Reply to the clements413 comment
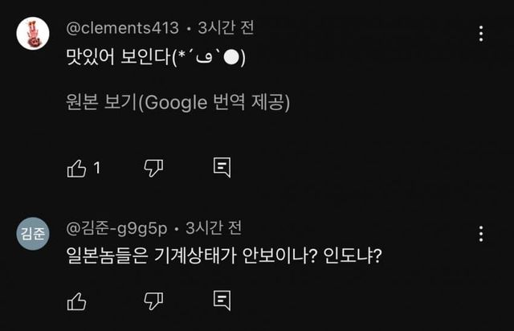This screenshot has width=514, height=331. [x=222, y=167]
